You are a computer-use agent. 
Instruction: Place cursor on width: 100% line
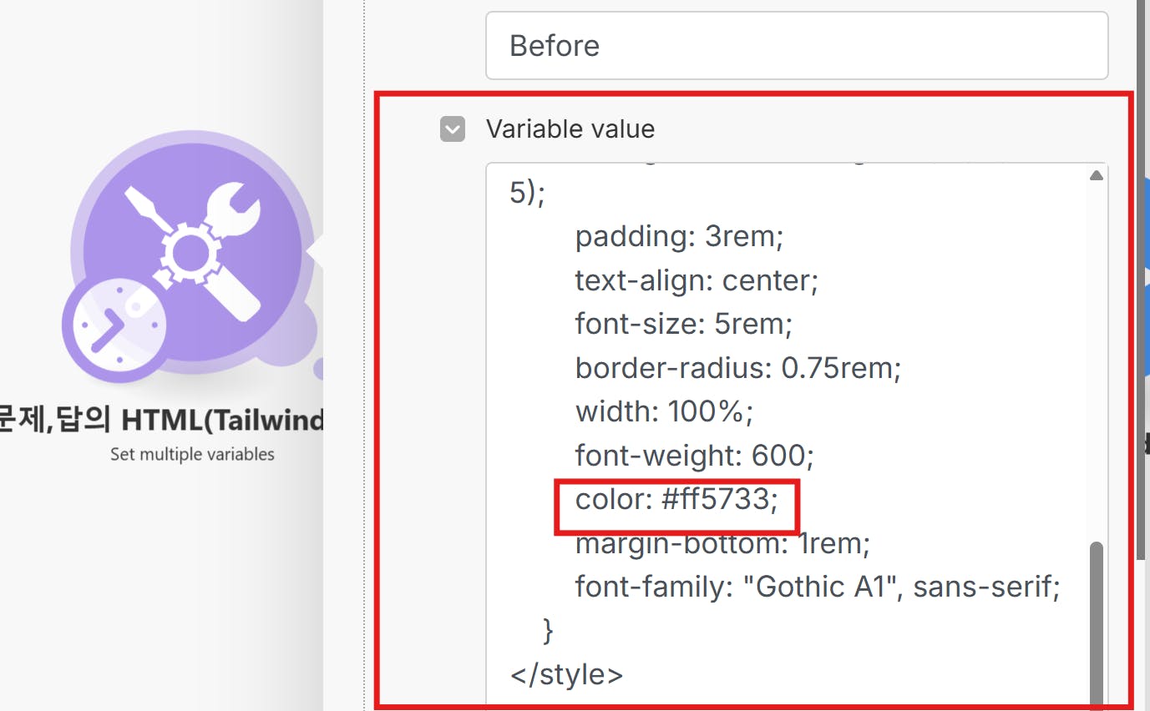(x=665, y=411)
